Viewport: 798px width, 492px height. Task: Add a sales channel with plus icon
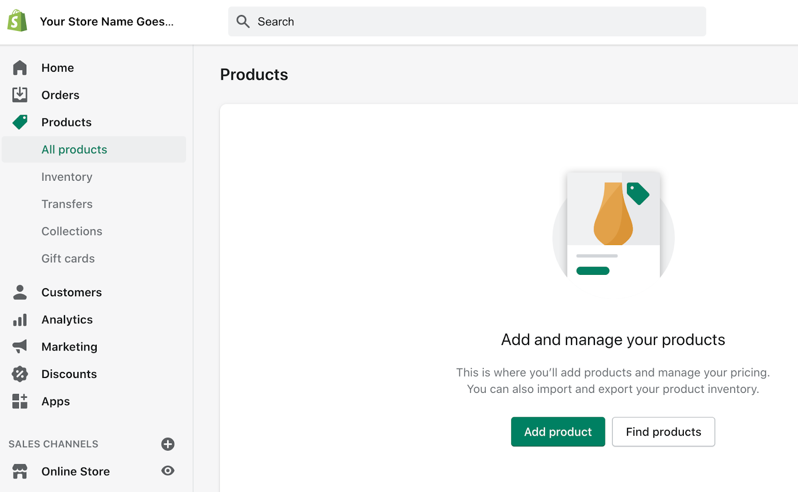click(168, 444)
